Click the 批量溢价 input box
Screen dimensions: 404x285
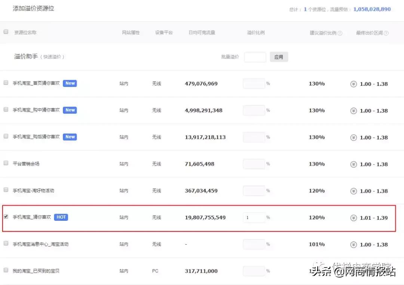coord(255,57)
